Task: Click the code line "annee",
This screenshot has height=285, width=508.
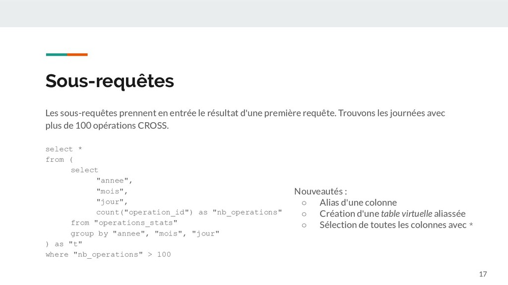Action: coord(115,181)
